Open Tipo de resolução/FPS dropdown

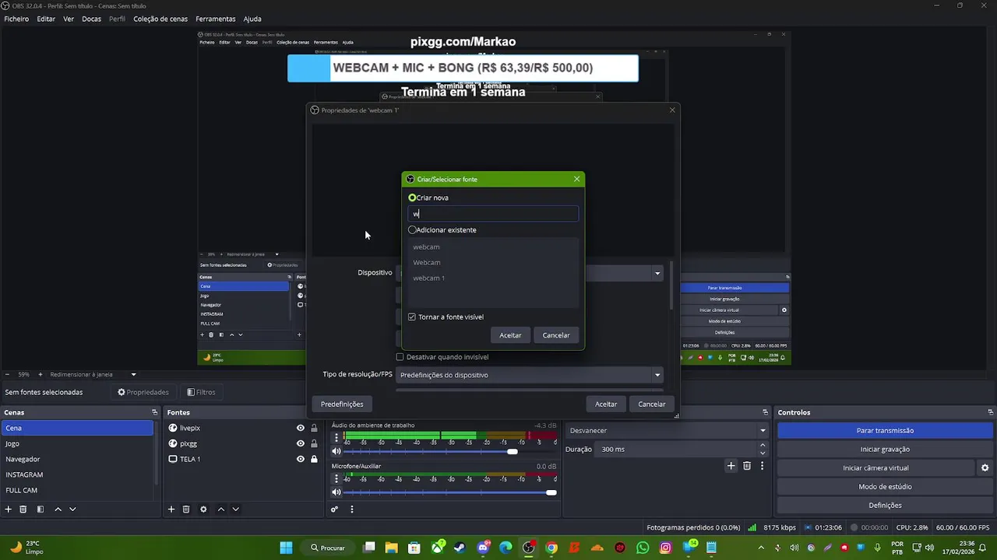click(x=530, y=375)
